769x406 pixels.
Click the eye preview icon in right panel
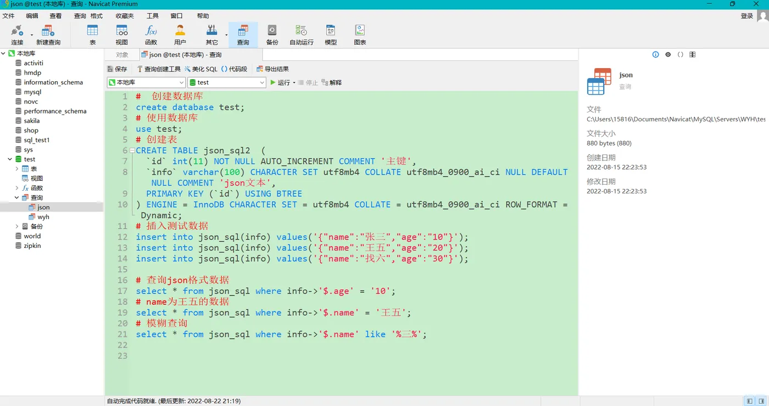click(x=668, y=54)
